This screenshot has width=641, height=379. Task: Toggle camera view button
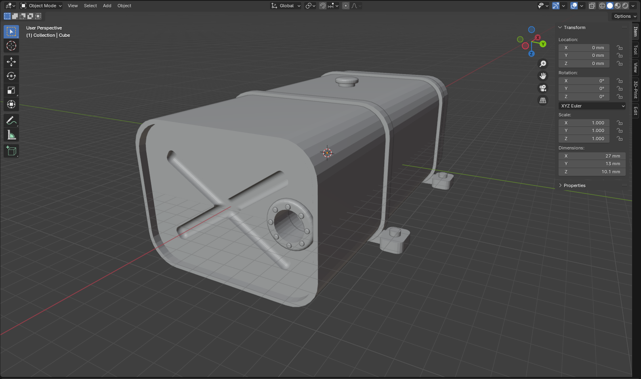tap(543, 88)
